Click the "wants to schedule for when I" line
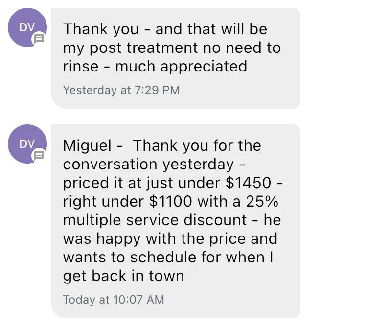The height and width of the screenshot is (330, 367). pyautogui.click(x=168, y=258)
